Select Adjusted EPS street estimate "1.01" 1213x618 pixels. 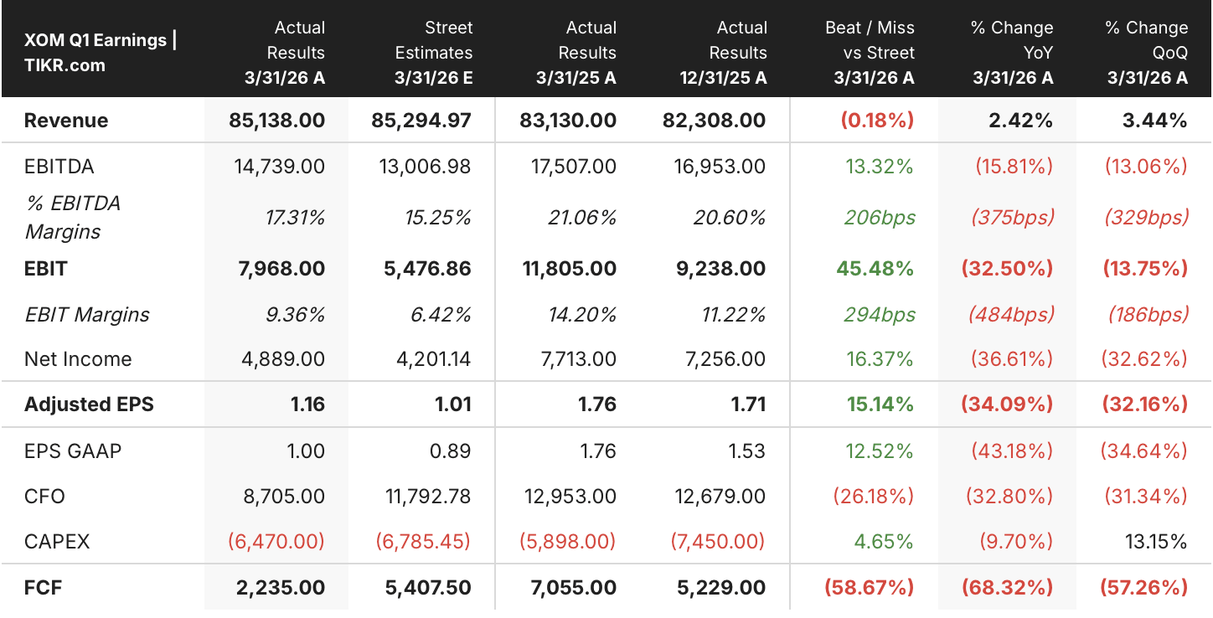(x=454, y=404)
